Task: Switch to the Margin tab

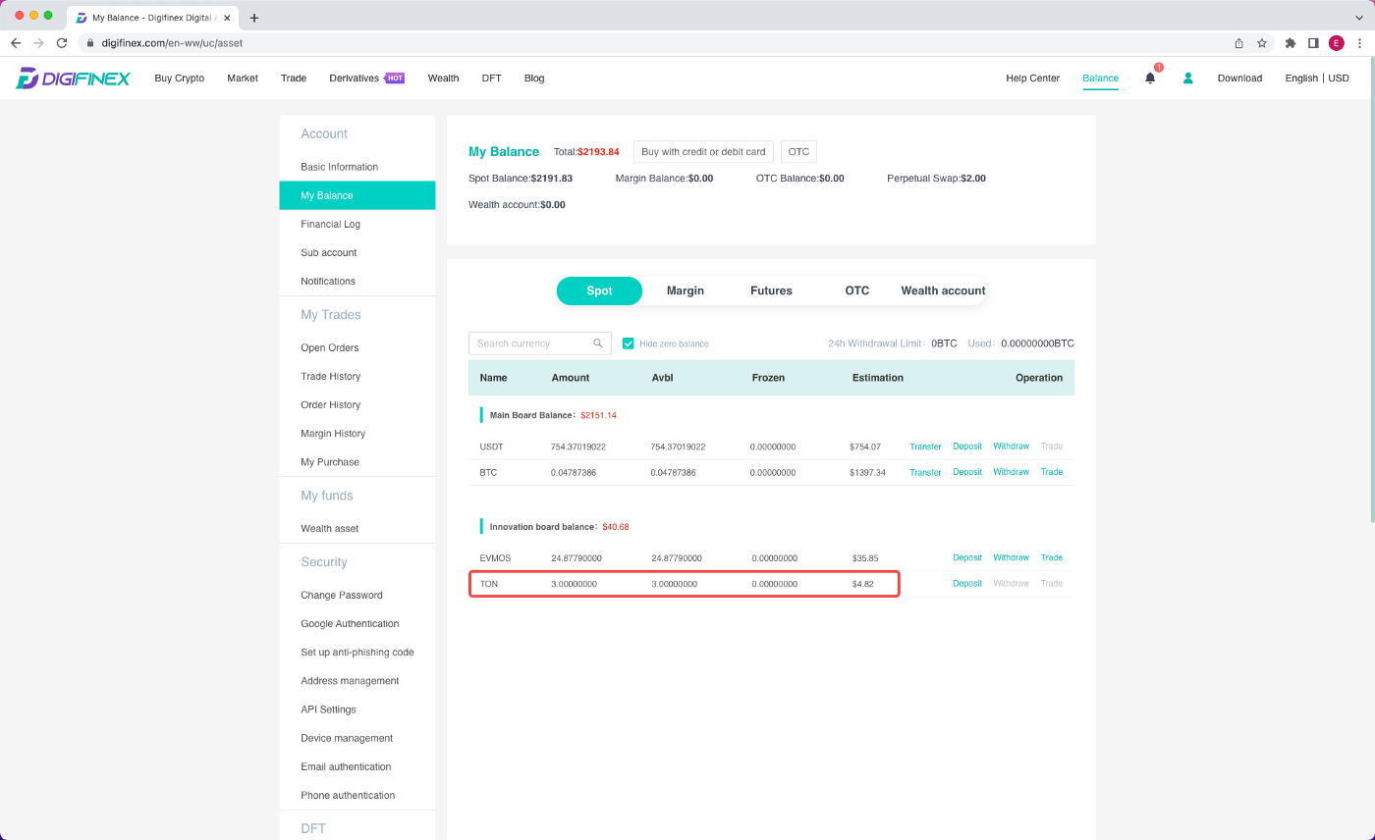Action: point(686,290)
